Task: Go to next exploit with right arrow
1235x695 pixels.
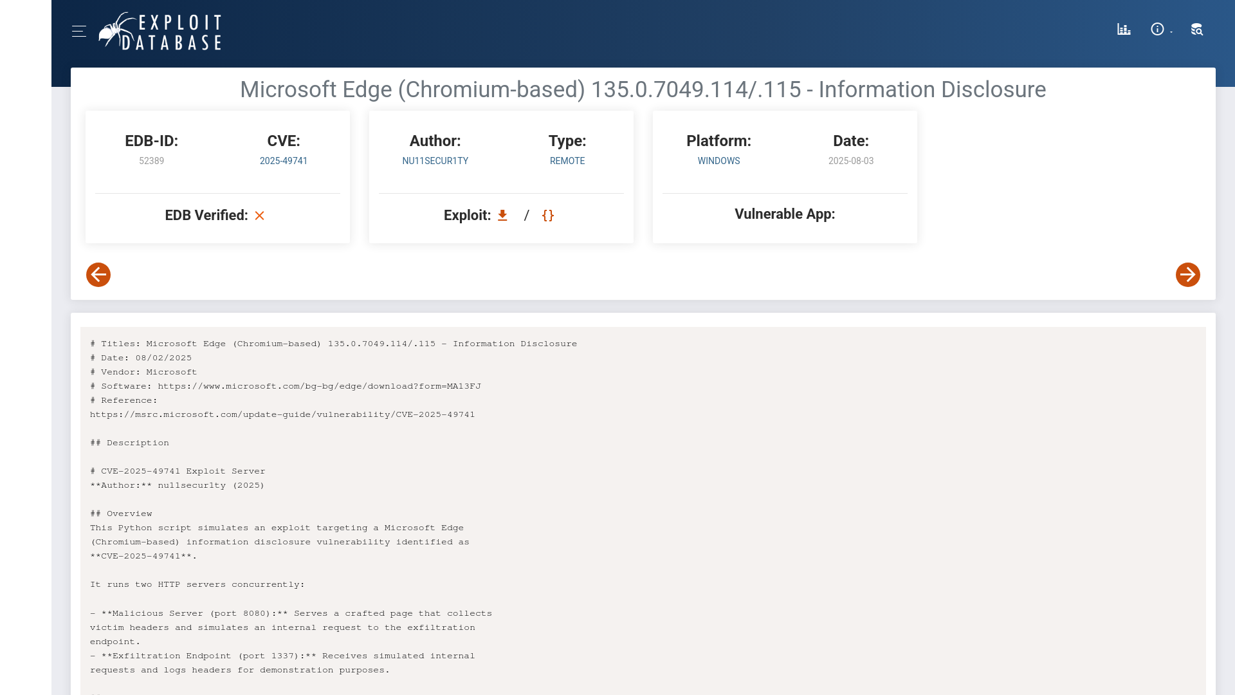Action: point(1188,275)
